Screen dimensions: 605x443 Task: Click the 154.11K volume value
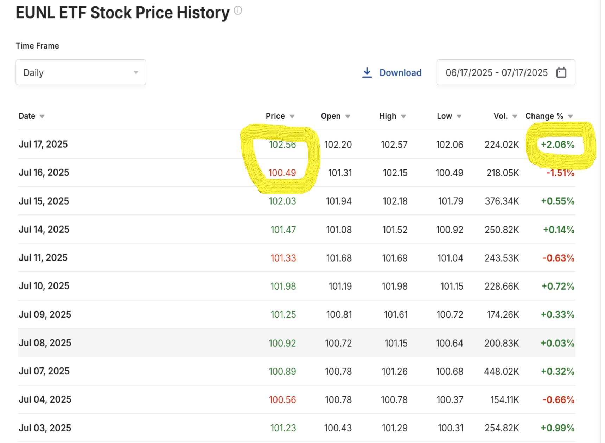pos(505,400)
